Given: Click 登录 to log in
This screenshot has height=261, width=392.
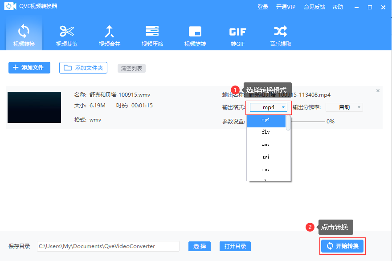Looking at the screenshot, I should [263, 7].
